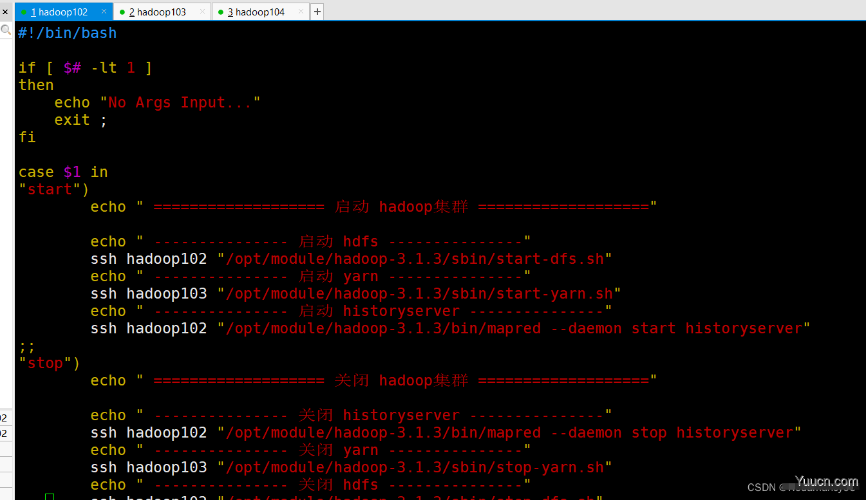
Task: Open a new session tab with plus
Action: [317, 12]
